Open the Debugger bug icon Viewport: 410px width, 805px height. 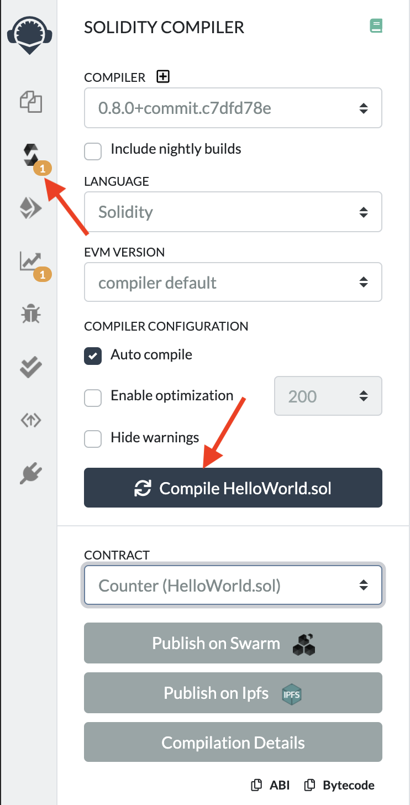pos(31,314)
